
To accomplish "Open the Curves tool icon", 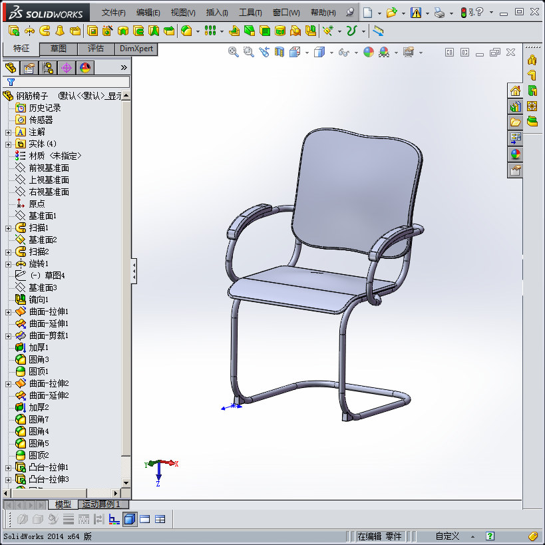I will 352,31.
